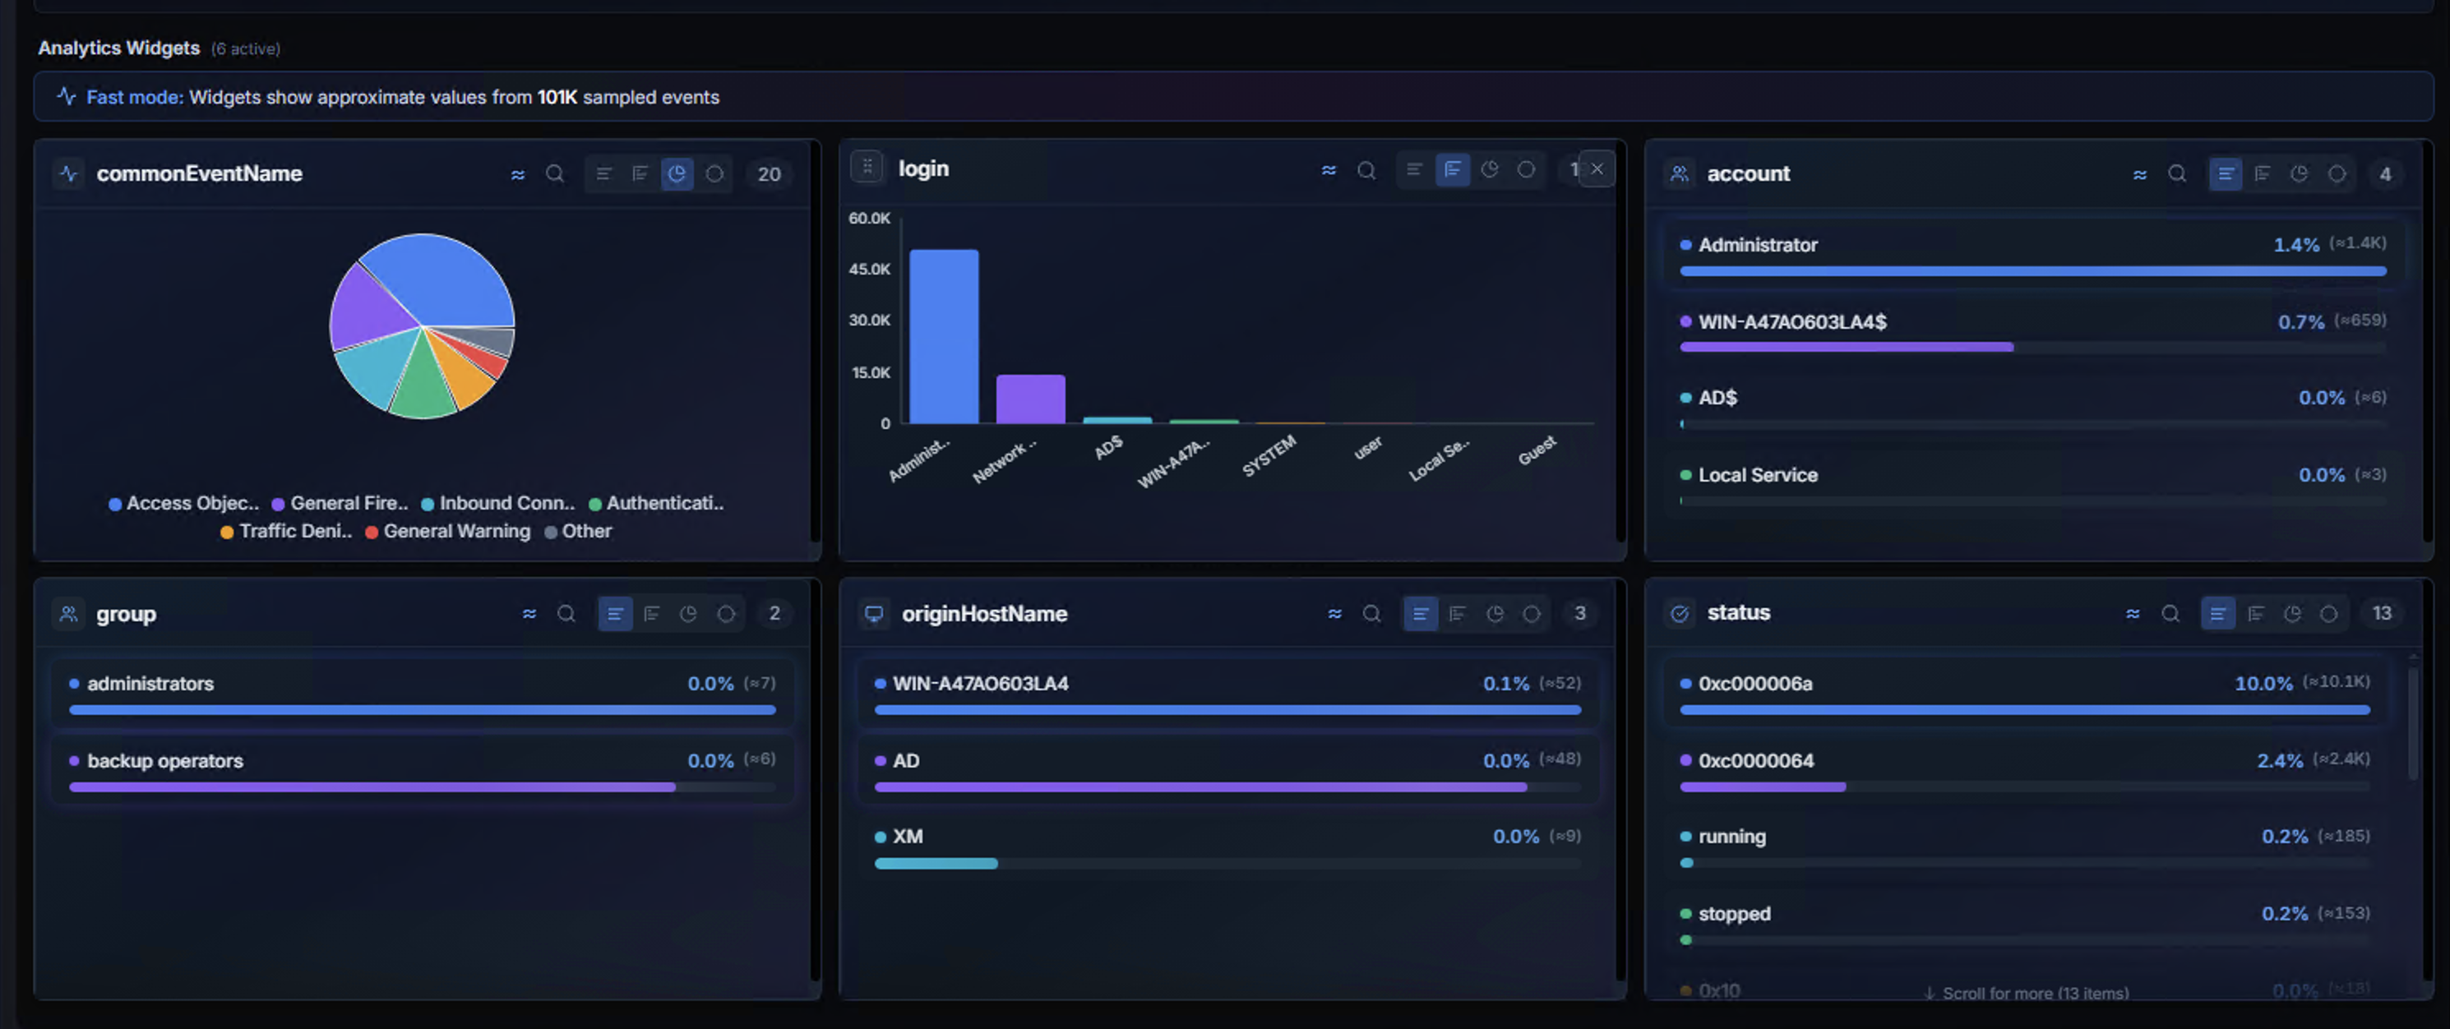Select donut view for the group widget
This screenshot has height=1029, width=2450.
[728, 613]
